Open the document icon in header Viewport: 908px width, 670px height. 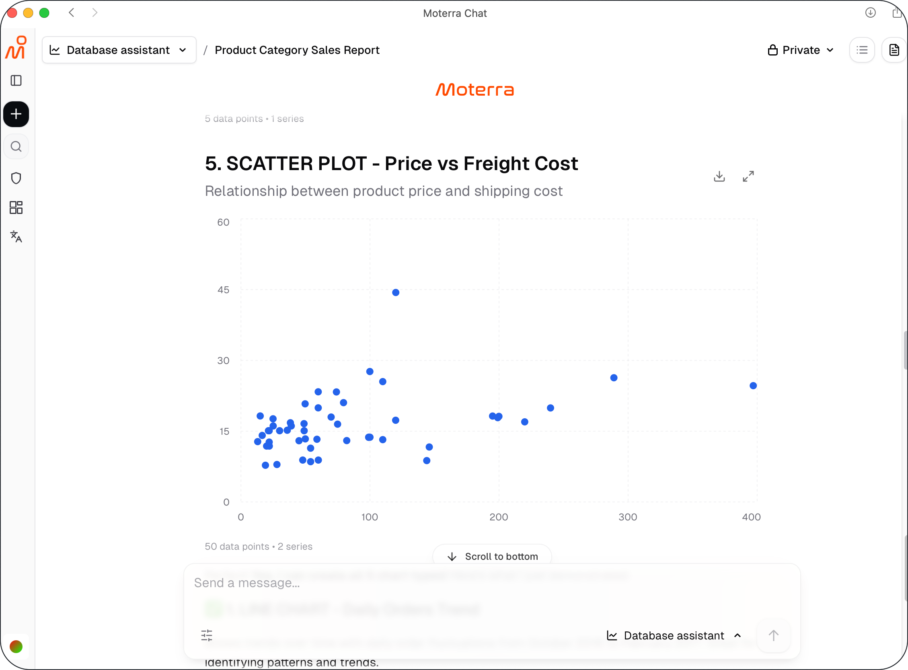[x=894, y=50]
